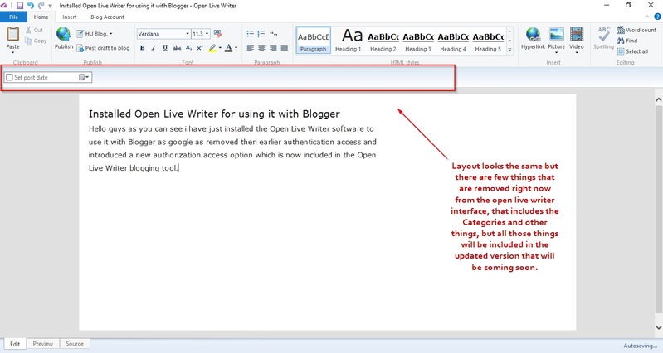The height and width of the screenshot is (353, 663).
Task: Click Select all
Action: pos(632,51)
